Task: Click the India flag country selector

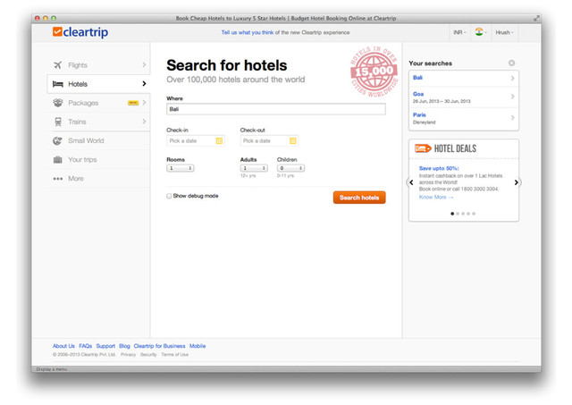Action: tap(481, 32)
